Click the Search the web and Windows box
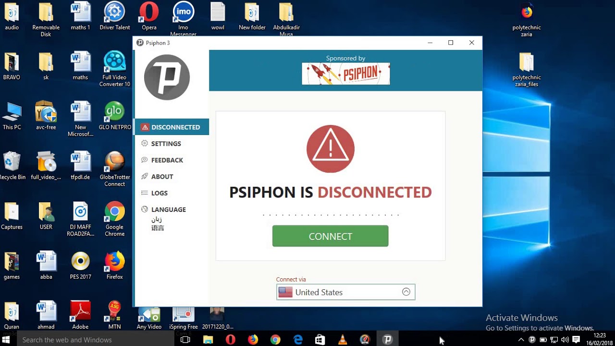Viewport: 615px width, 346px height. 95,340
